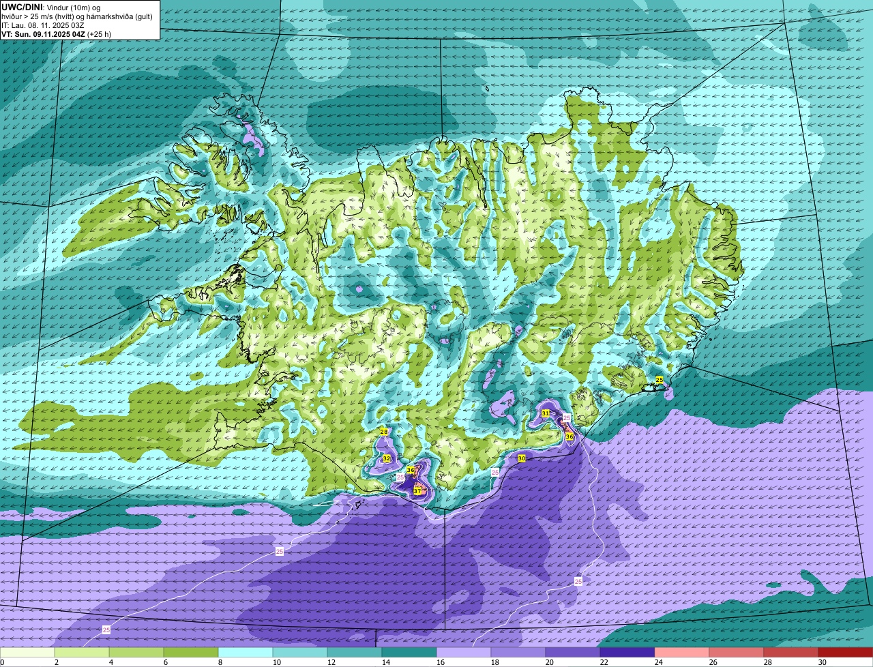Screen dimensions: 873x667
Task: Click the 8–10 m/s light cyan legend swatch
Action: 246,652
